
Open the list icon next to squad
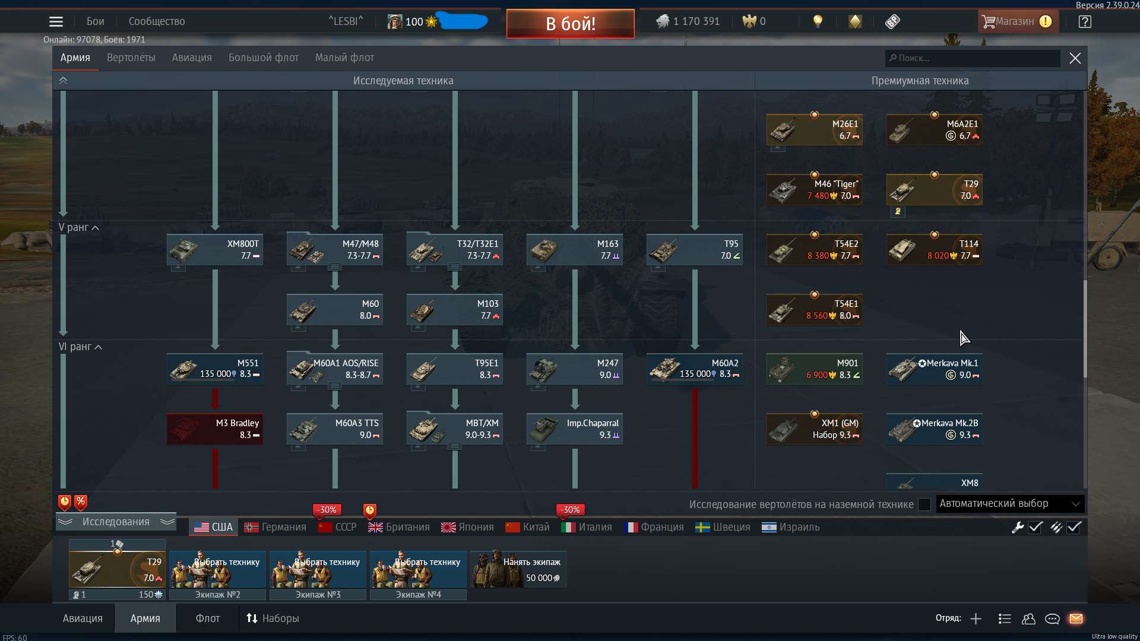point(1005,618)
